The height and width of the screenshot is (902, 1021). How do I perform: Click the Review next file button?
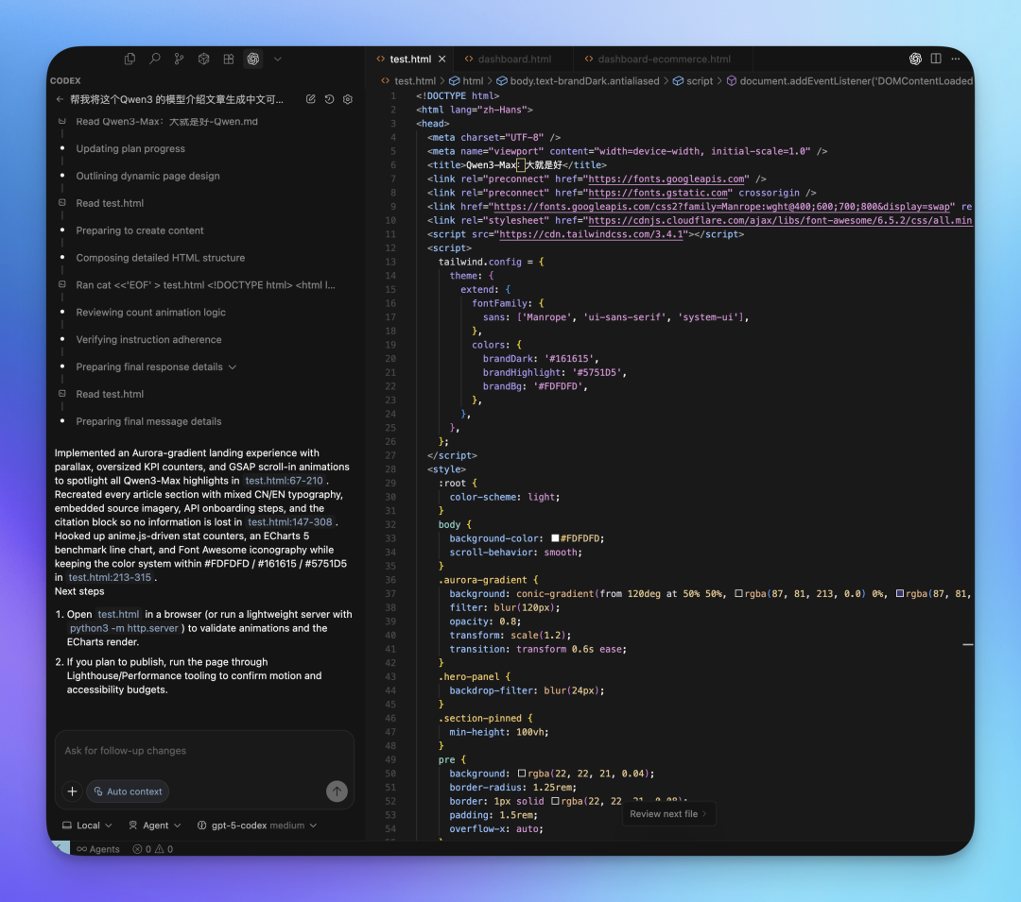[x=668, y=814]
